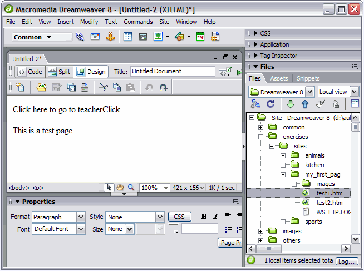Viewport: 364px width, 271px height.
Task: Insert a Named Anchor
Action: click(110, 37)
